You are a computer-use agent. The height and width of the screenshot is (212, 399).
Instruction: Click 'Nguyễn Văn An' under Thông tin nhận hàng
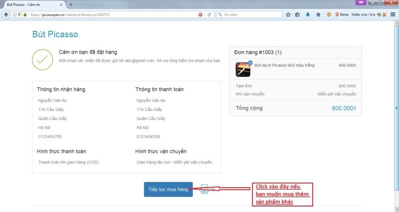coord(52,101)
